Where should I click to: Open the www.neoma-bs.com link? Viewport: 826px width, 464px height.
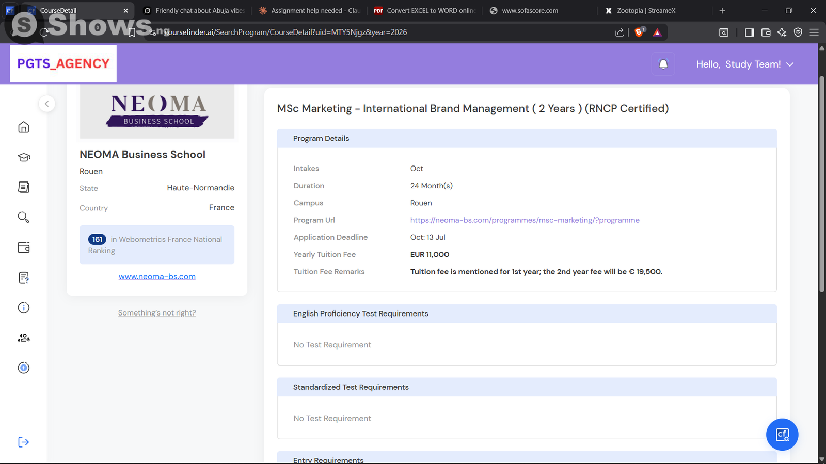click(x=157, y=277)
